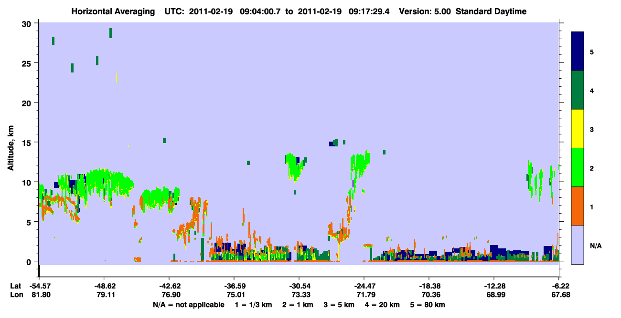Screen dimensions: 621x318
Task: Click the bright green color bar segment labeled 2
Action: pos(578,167)
